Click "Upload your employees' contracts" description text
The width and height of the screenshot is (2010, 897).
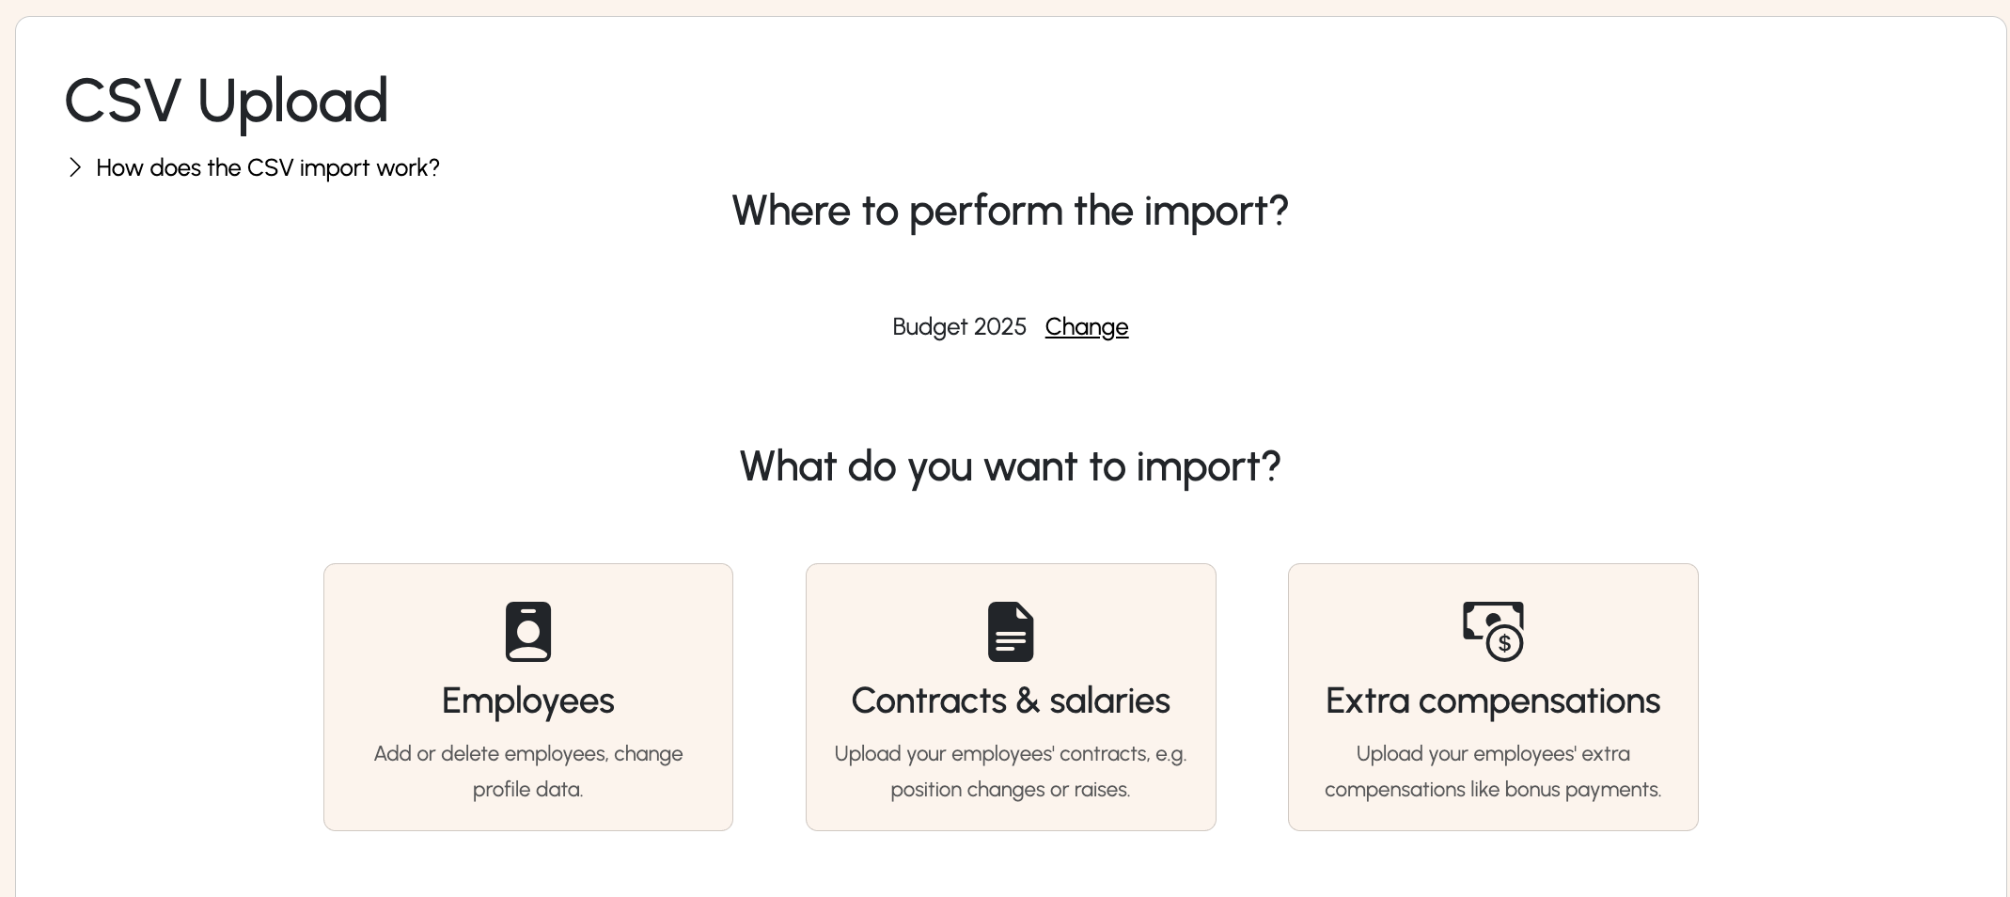pyautogui.click(x=1011, y=771)
